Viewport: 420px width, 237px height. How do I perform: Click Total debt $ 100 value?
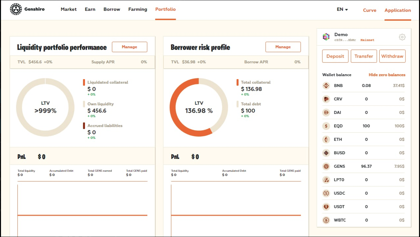pyautogui.click(x=248, y=111)
